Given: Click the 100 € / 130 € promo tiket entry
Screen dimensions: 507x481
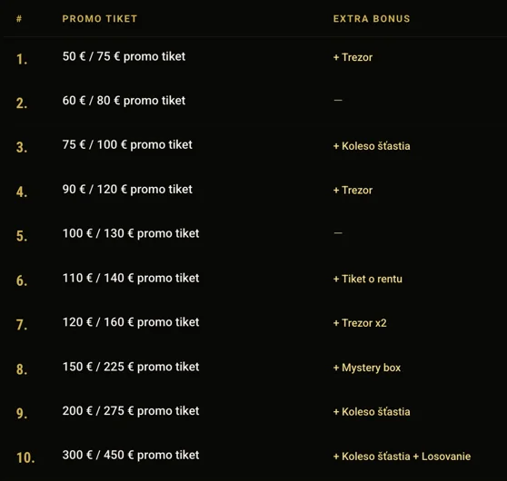Looking at the screenshot, I should (x=131, y=233).
